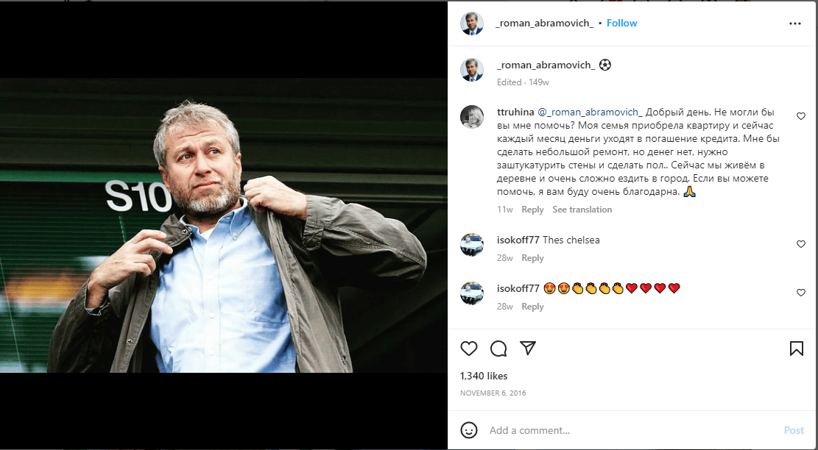Click the emoji picker smiley icon
Viewport: 818px width, 450px height.
tap(469, 430)
